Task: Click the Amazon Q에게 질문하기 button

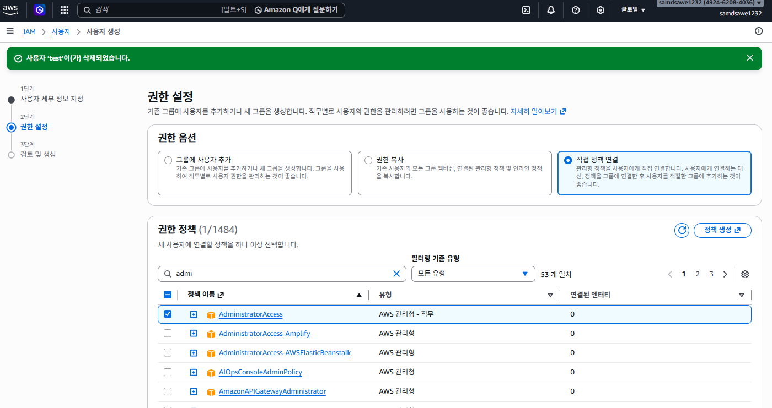Action: [x=297, y=10]
